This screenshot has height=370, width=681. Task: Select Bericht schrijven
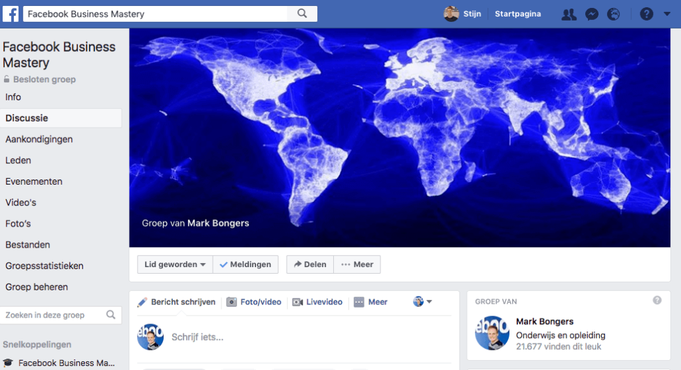(x=183, y=302)
